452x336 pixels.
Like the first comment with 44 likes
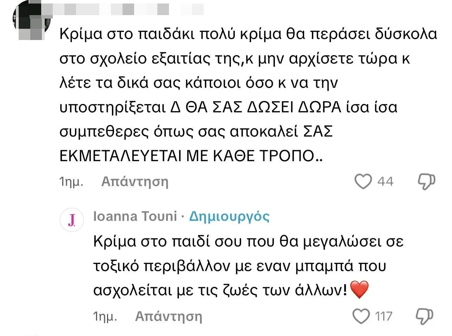pos(363,182)
